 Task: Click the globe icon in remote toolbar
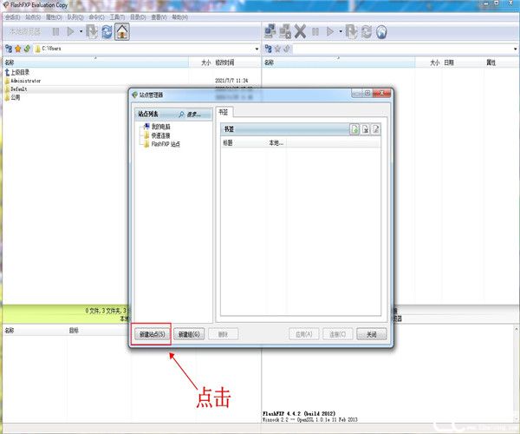point(381,31)
